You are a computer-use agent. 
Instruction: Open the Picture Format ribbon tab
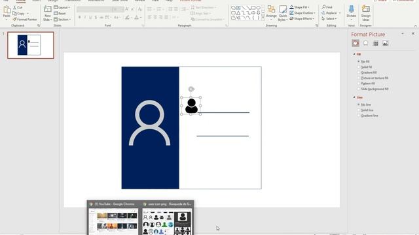191,1
